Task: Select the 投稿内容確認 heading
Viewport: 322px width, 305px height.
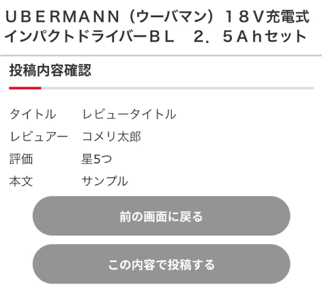Action: (x=50, y=70)
